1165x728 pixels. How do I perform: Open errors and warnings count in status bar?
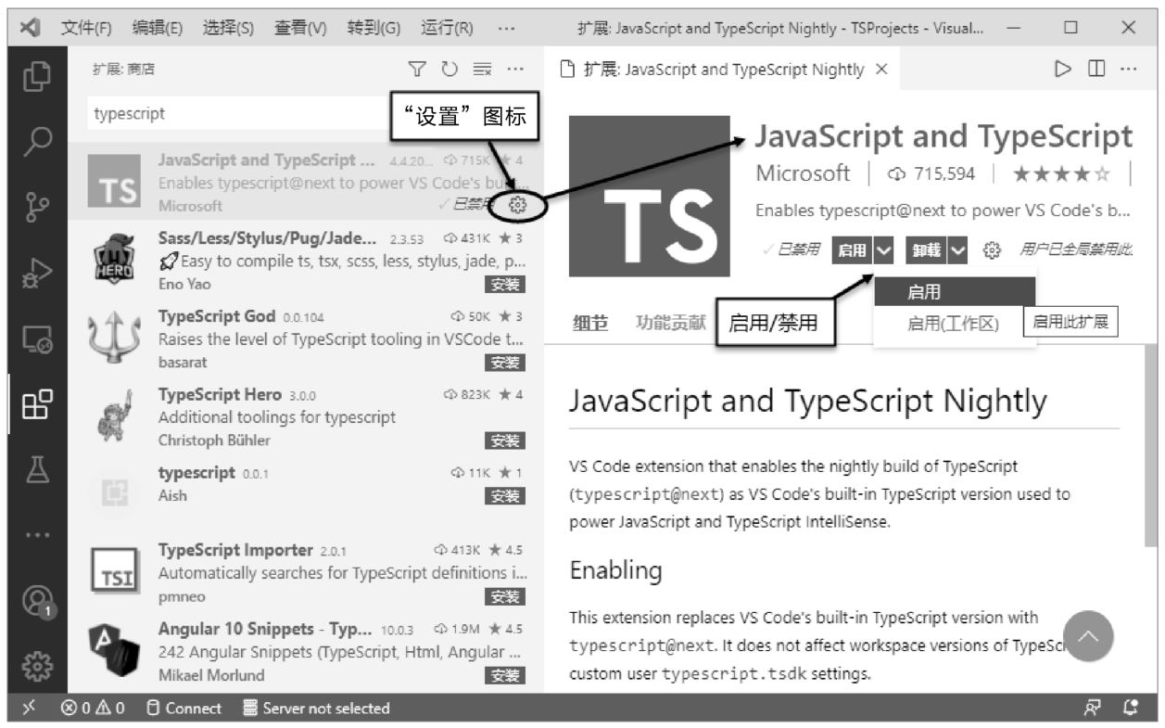(93, 709)
